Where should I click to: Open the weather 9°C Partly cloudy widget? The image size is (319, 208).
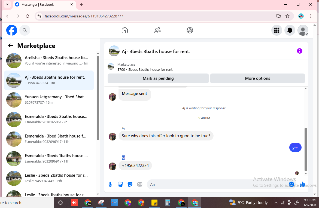pos(248,203)
